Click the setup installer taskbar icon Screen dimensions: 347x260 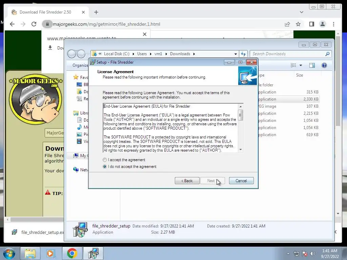click(x=93, y=253)
